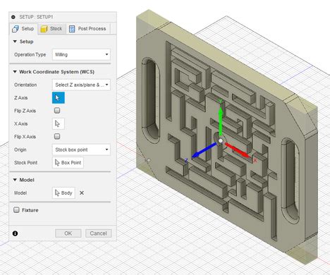Confirm setup with the OK button
Screen dimensions: 330x275
tap(68, 233)
